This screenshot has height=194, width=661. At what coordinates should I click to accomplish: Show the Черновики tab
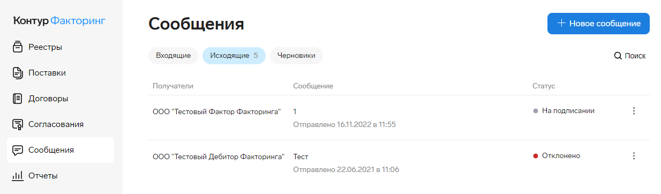(296, 55)
